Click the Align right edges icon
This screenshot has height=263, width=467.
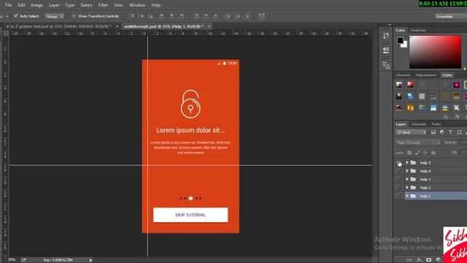click(x=181, y=16)
